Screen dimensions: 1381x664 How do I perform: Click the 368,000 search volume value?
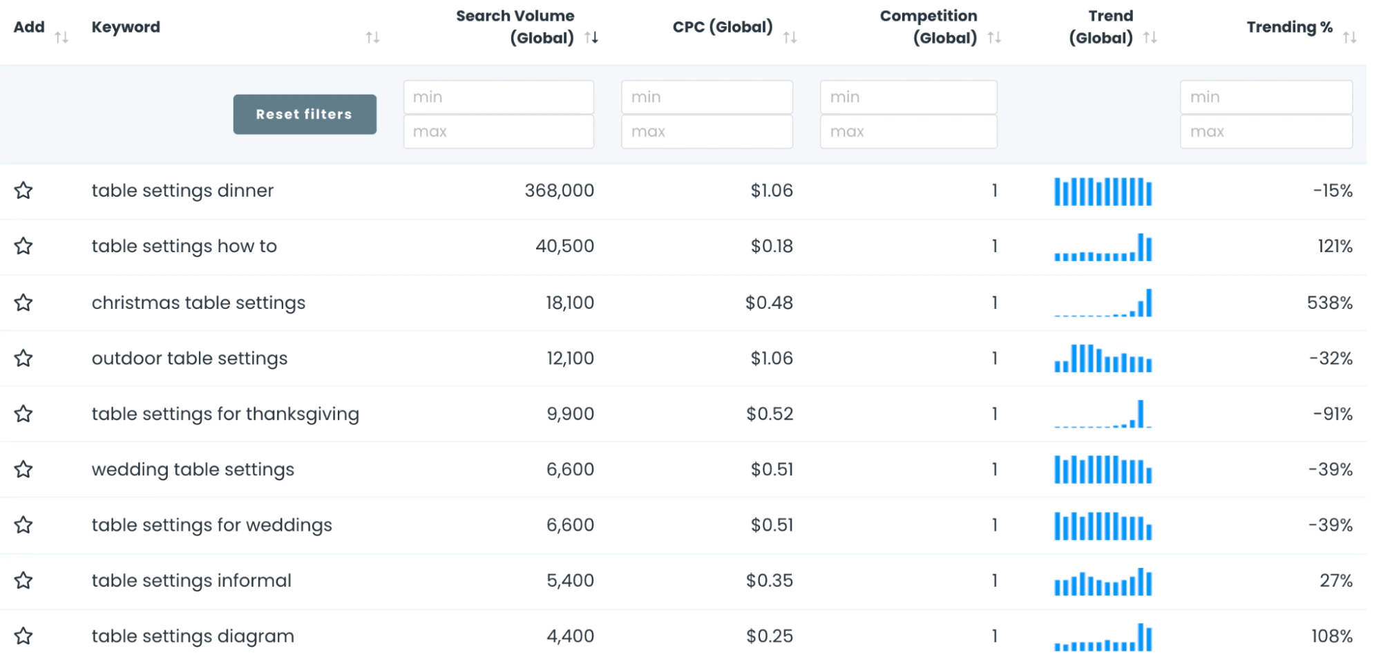click(x=559, y=190)
